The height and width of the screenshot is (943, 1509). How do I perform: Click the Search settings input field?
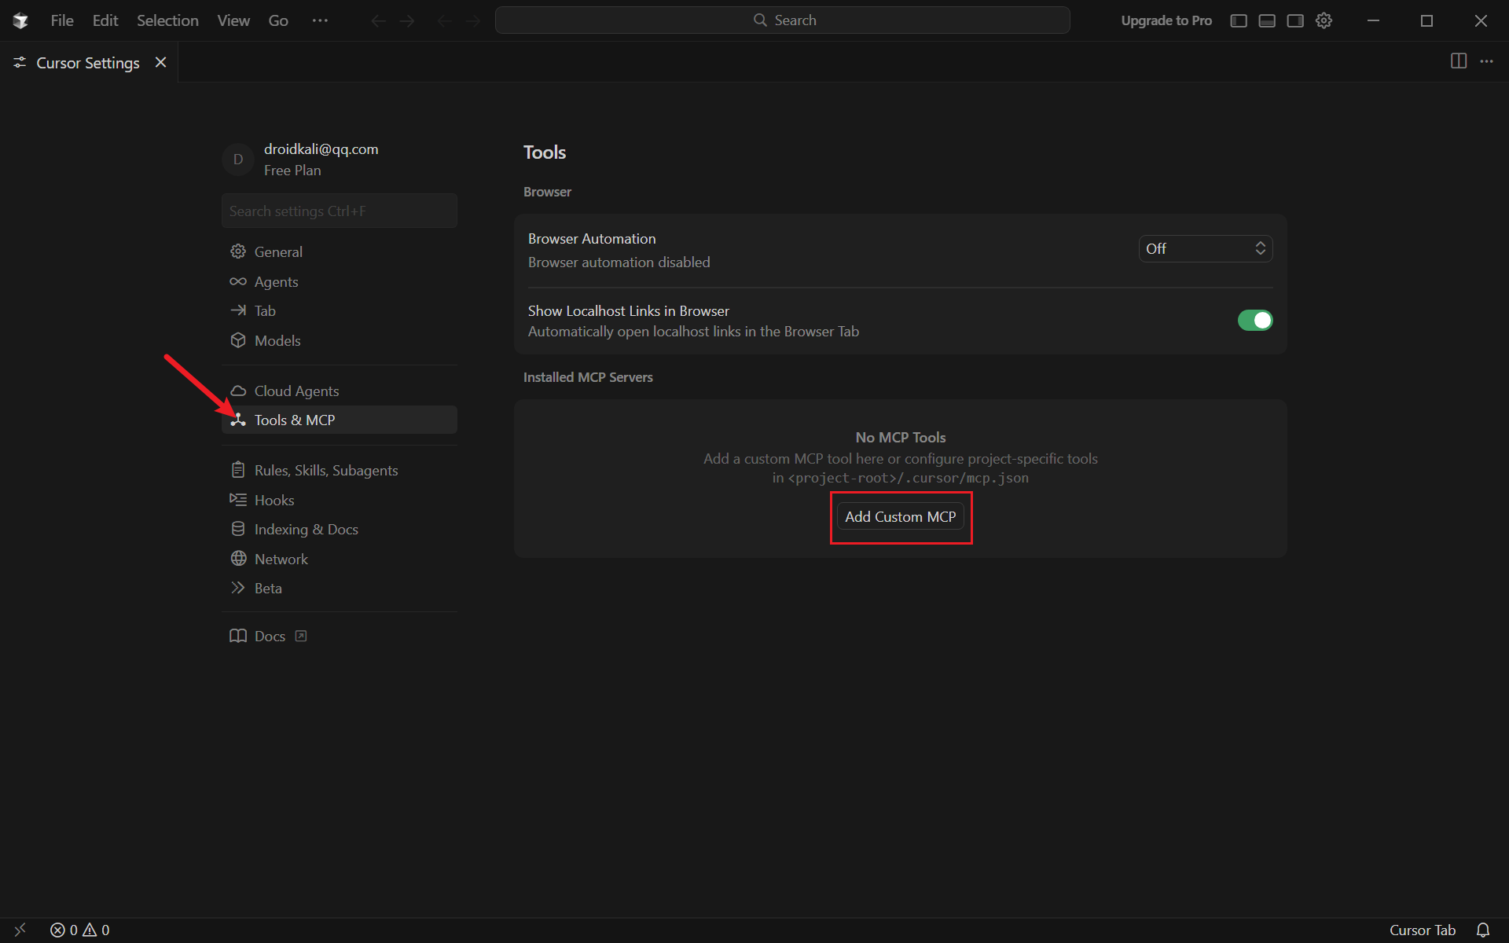click(x=339, y=211)
